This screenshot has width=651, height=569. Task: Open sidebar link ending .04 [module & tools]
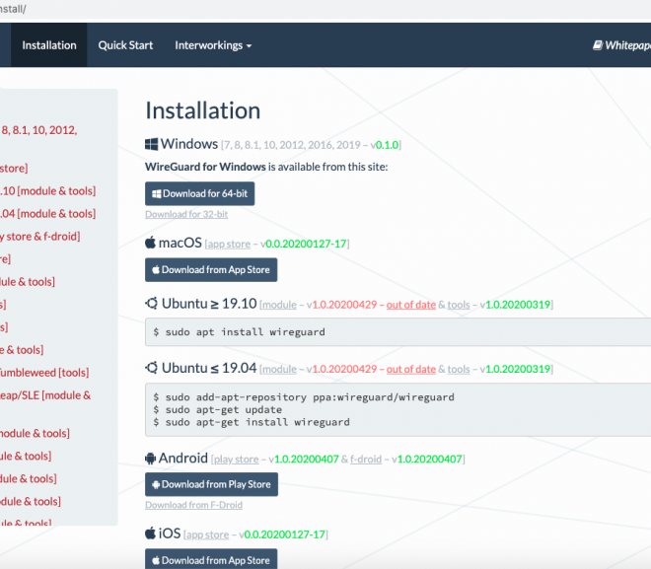click(x=47, y=214)
